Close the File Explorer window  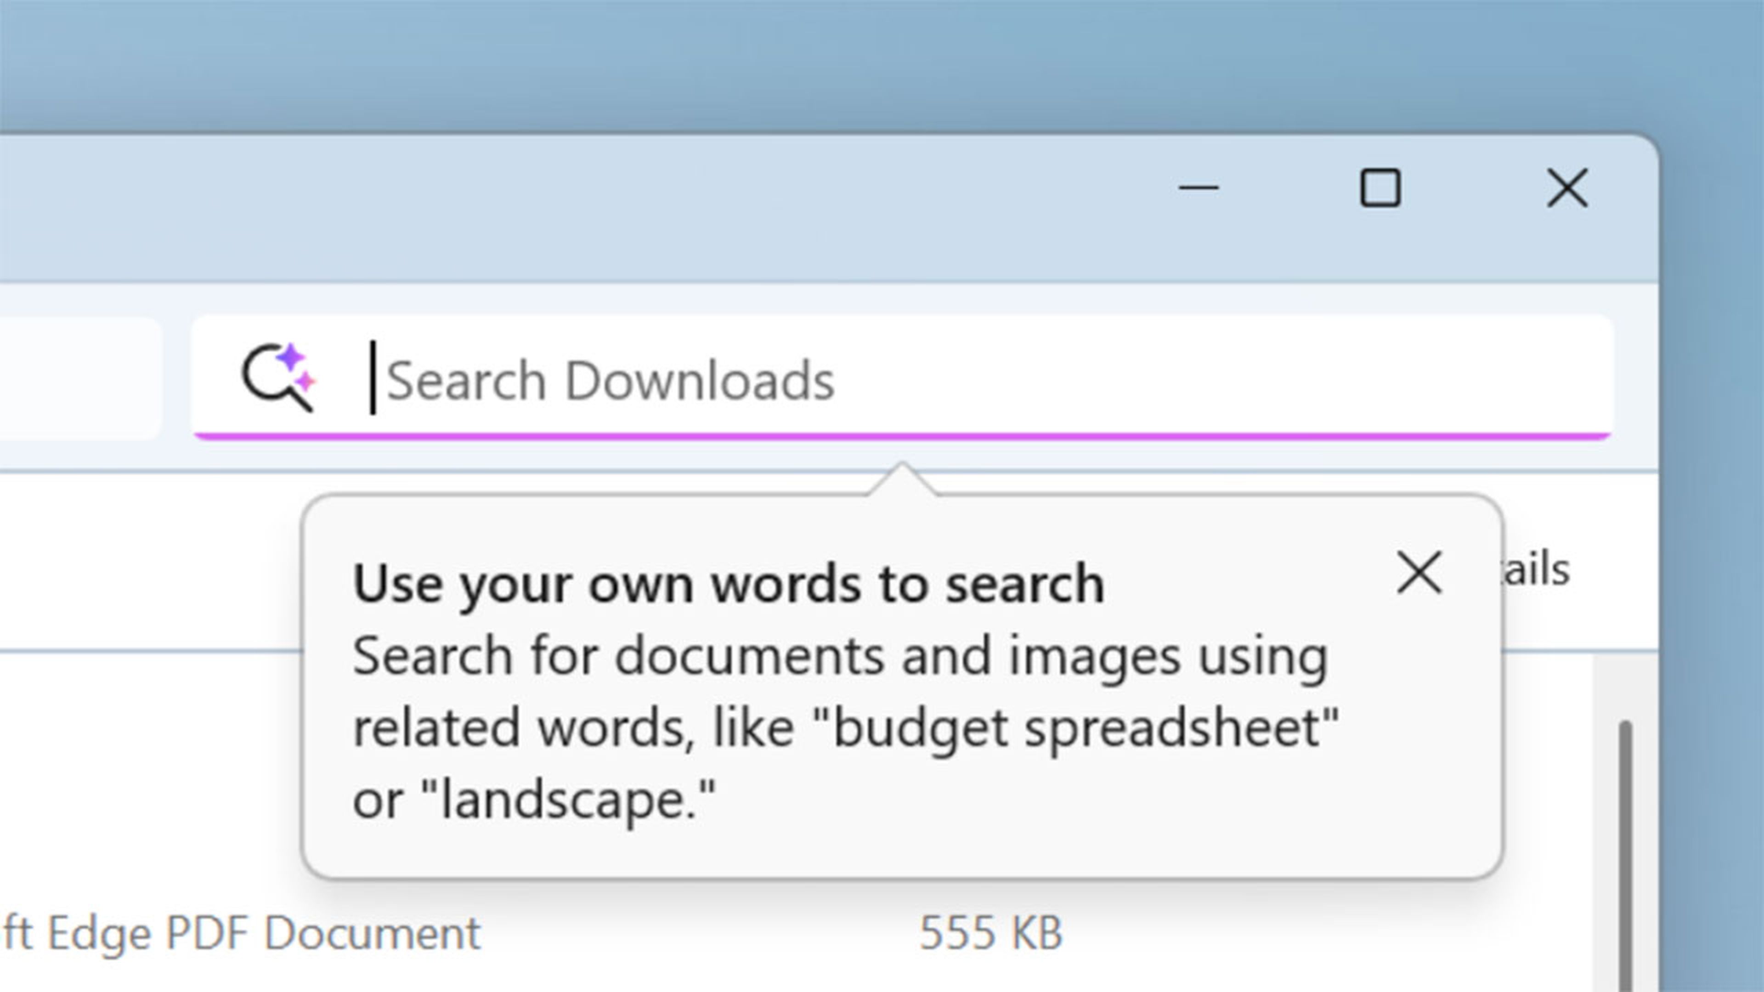pyautogui.click(x=1567, y=187)
